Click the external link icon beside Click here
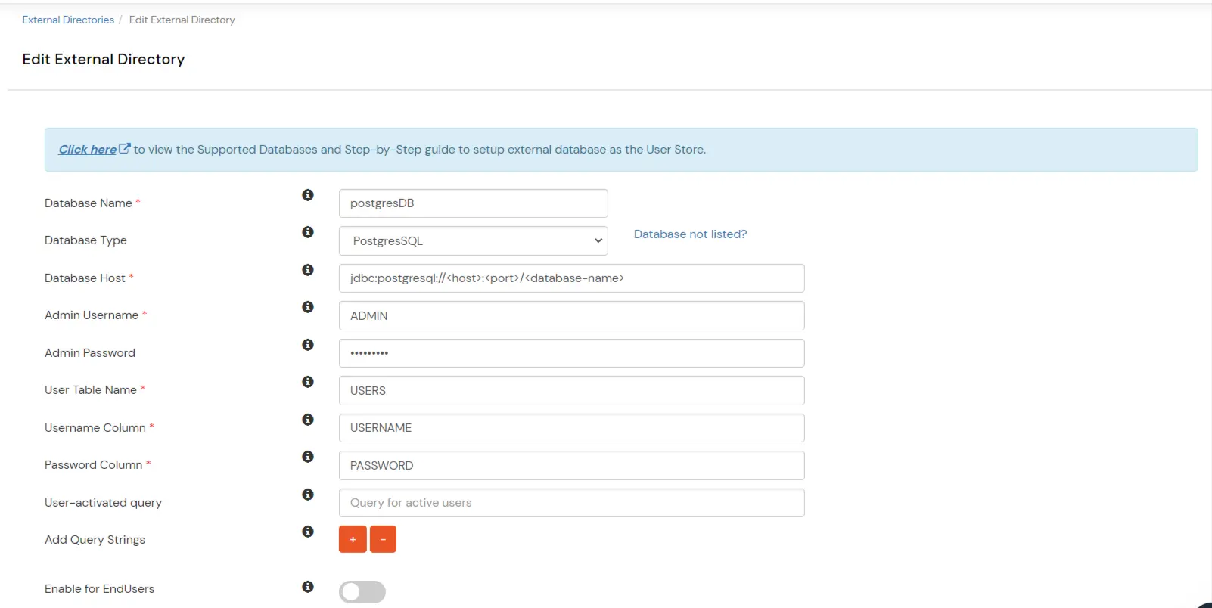 point(125,149)
